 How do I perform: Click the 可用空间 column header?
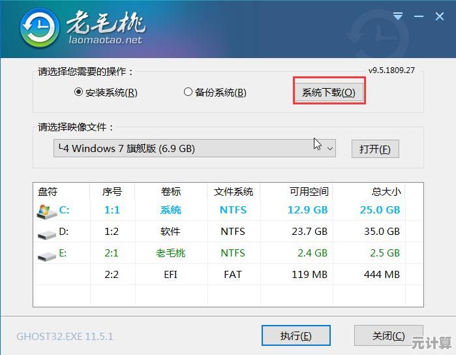pos(309,191)
